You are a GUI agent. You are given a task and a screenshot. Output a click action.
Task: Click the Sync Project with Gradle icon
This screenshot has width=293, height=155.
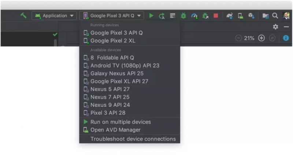230,16
